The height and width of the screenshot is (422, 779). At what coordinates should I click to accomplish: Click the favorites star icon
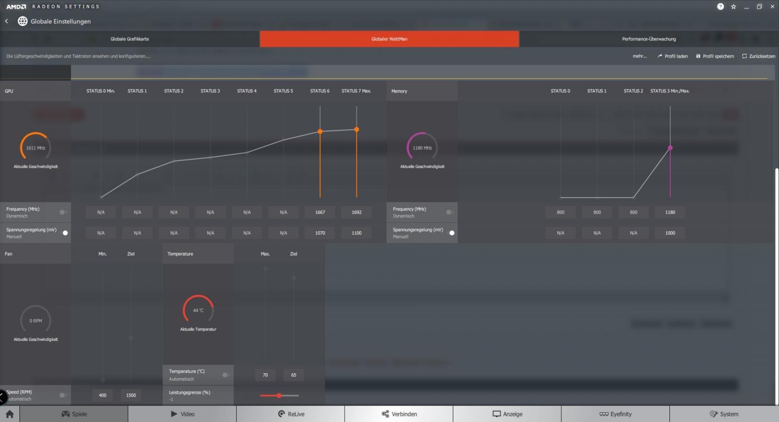[733, 6]
